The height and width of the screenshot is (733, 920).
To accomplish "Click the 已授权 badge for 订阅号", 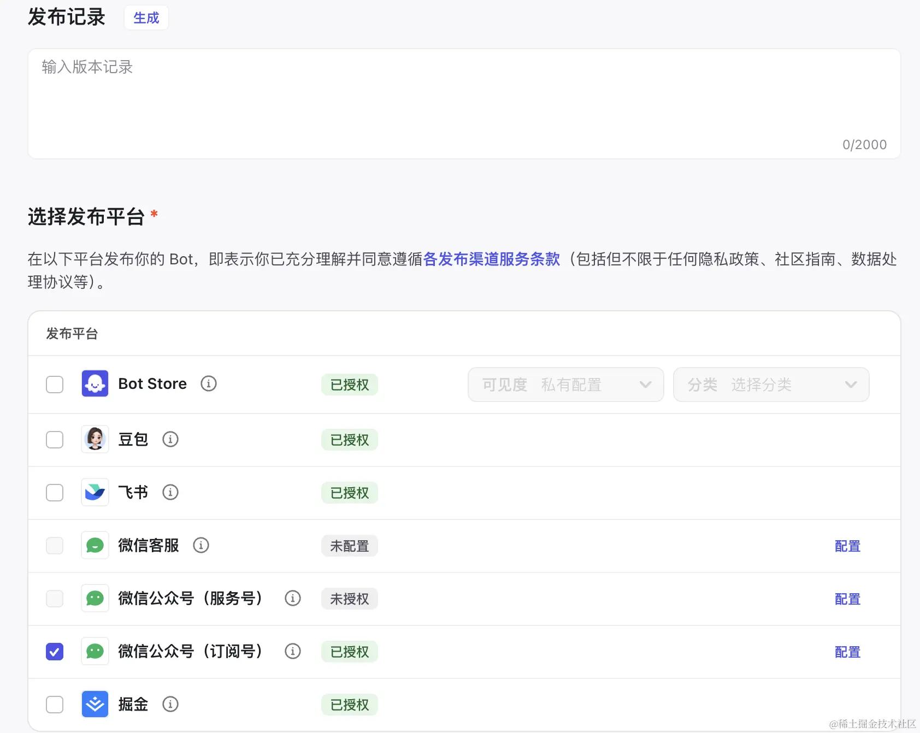I will pyautogui.click(x=350, y=652).
